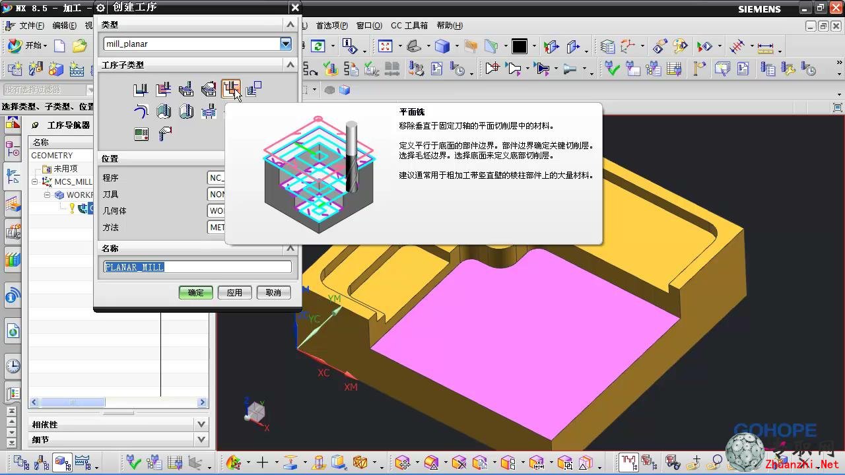The height and width of the screenshot is (475, 845).
Task: Open the 窗口(O) menu
Action: pyautogui.click(x=369, y=26)
